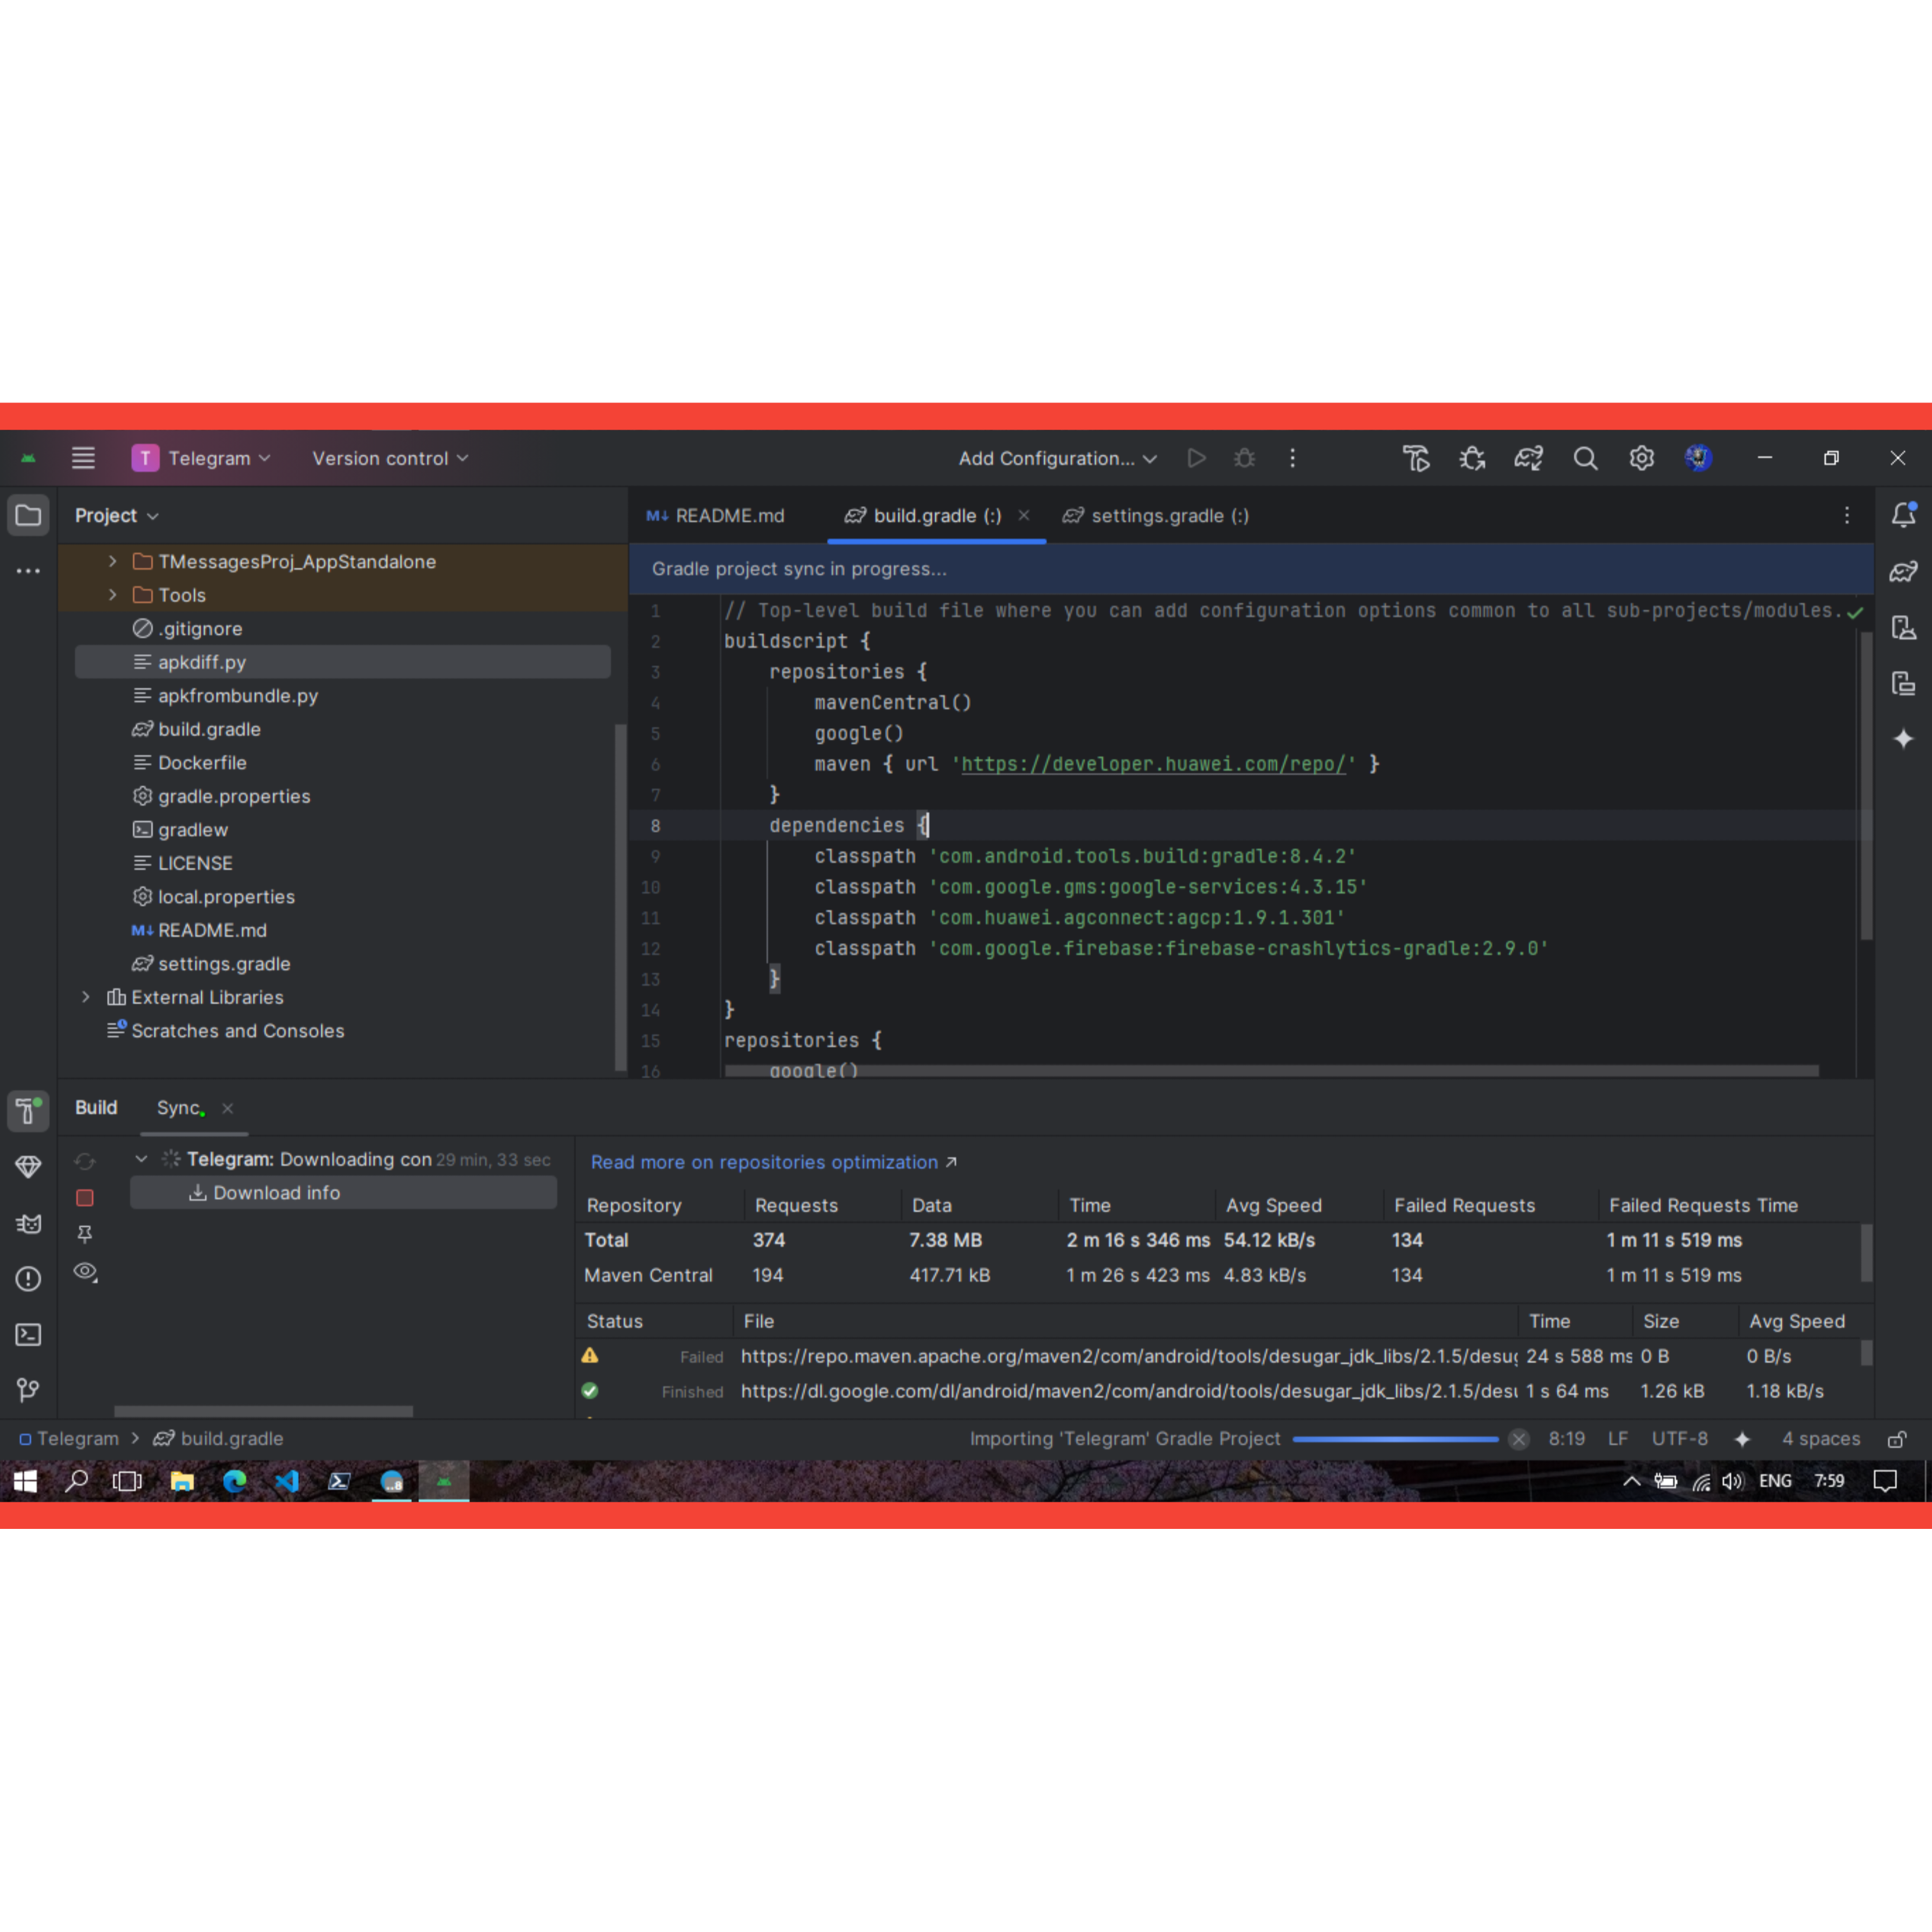Open Device Manager icon in right sidebar

tap(1904, 627)
